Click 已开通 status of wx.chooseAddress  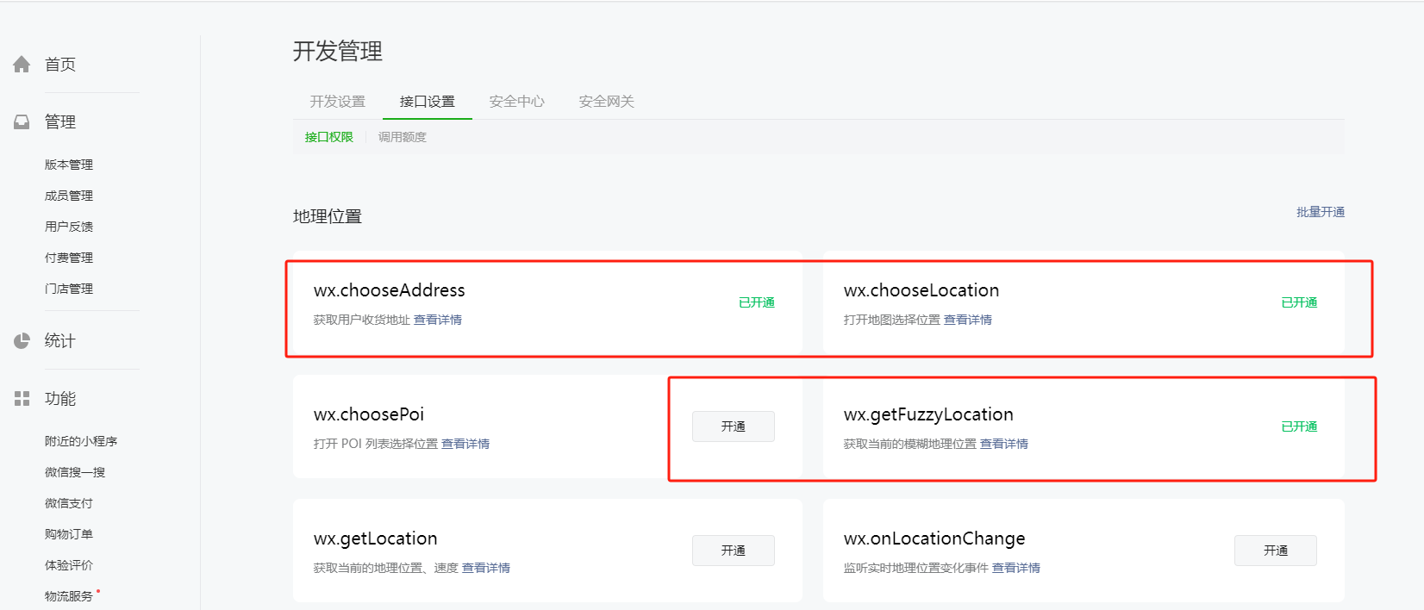point(757,302)
